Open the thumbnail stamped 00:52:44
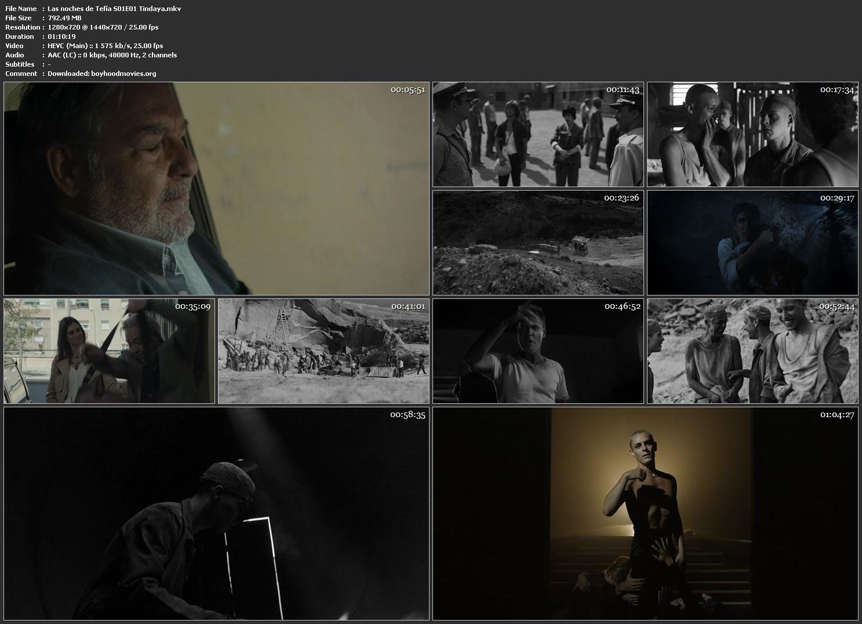This screenshot has height=624, width=862. [752, 351]
